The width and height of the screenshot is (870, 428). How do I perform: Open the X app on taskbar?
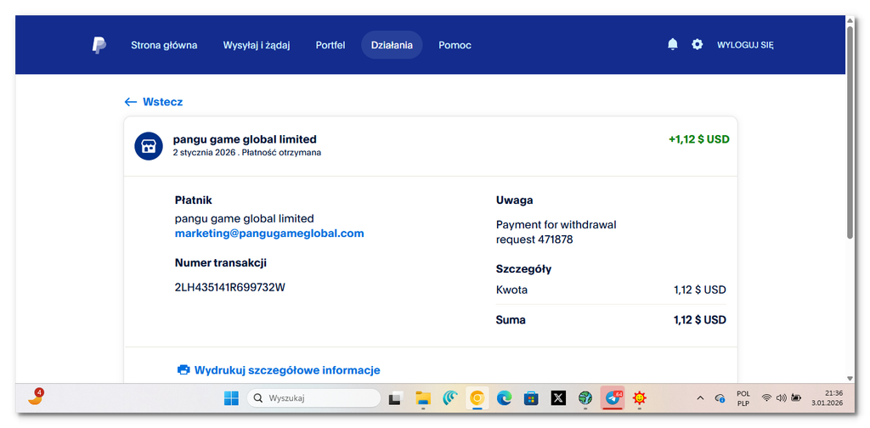(x=558, y=398)
